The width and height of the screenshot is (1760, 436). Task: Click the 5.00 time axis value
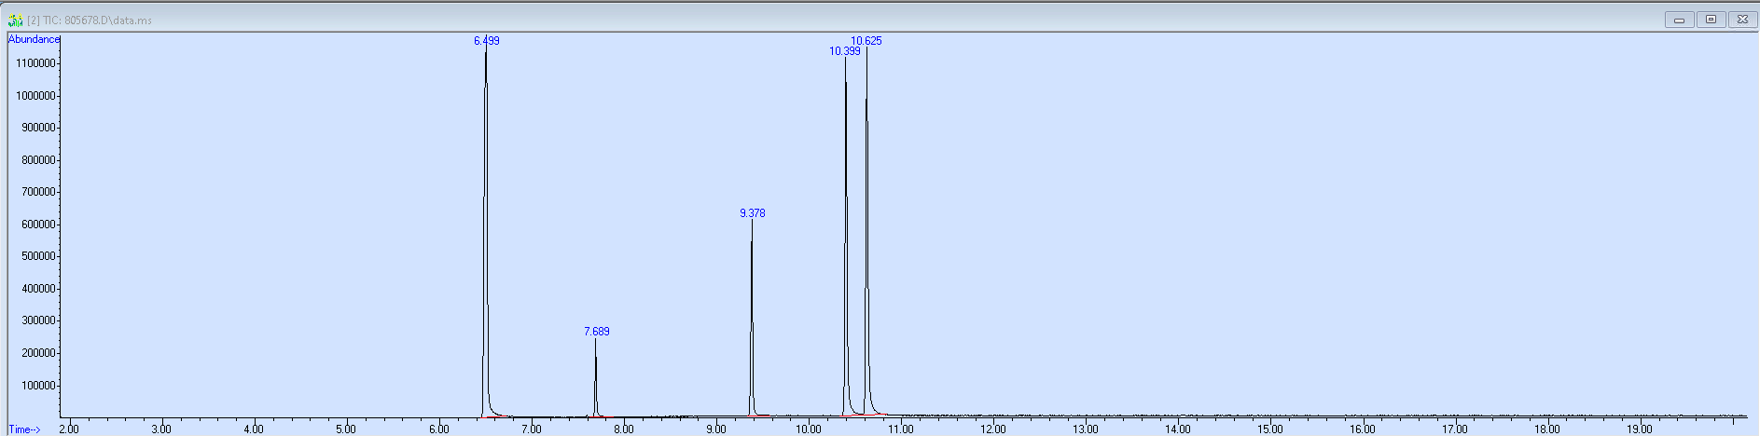pyautogui.click(x=346, y=429)
